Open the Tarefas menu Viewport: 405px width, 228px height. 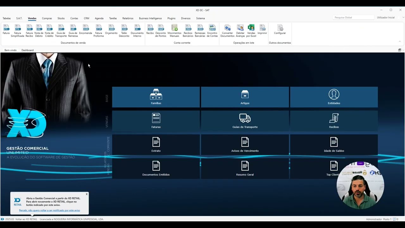tap(113, 18)
